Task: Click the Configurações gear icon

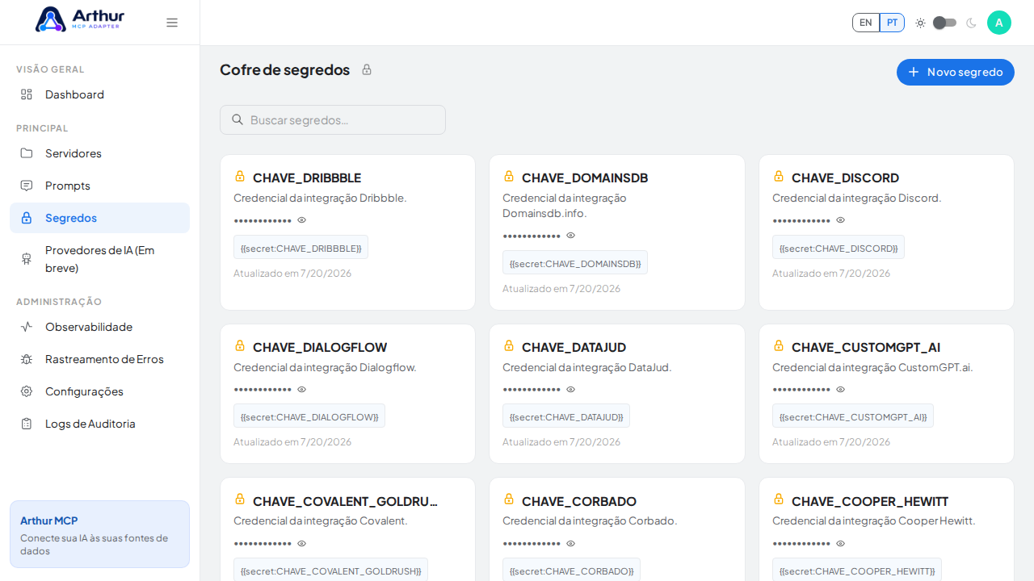Action: [x=27, y=391]
